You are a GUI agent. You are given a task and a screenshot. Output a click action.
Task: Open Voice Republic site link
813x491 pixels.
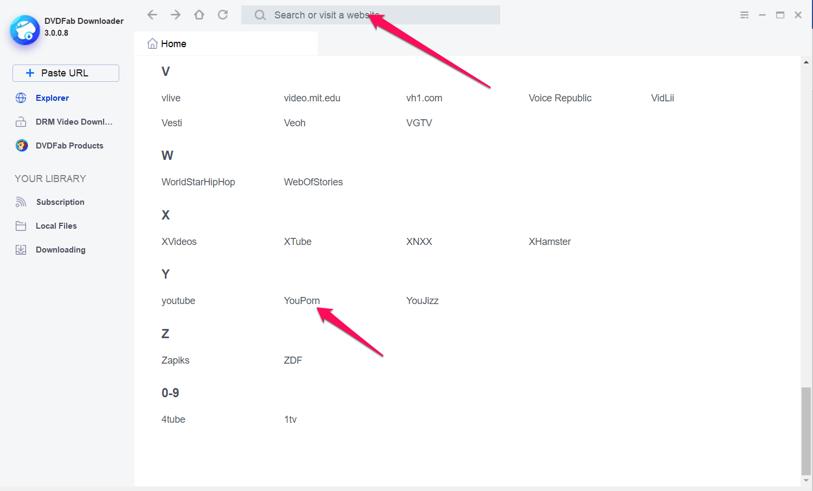560,98
